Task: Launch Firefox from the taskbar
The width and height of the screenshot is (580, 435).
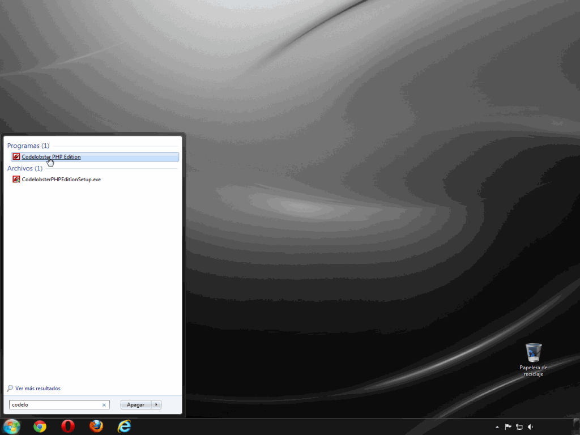Action: pos(96,426)
